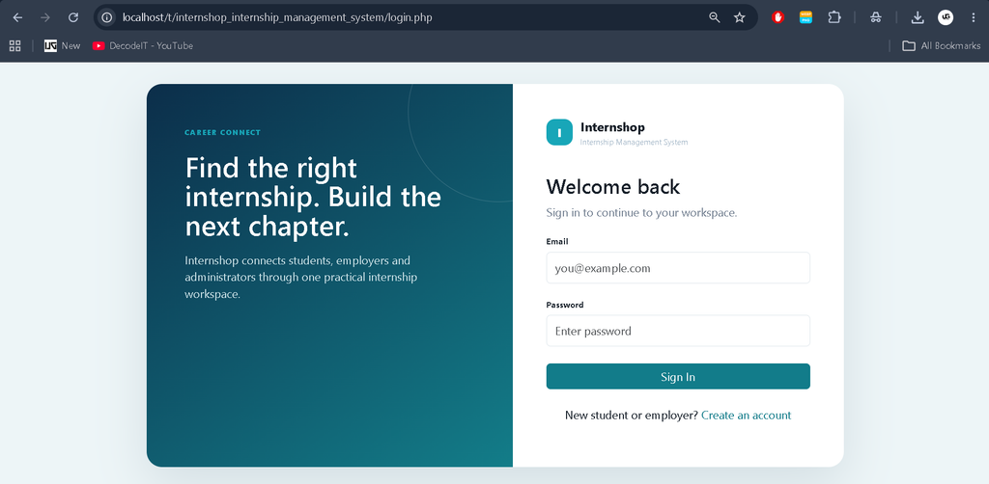Click the zoom magnifier icon in address bar

click(715, 17)
